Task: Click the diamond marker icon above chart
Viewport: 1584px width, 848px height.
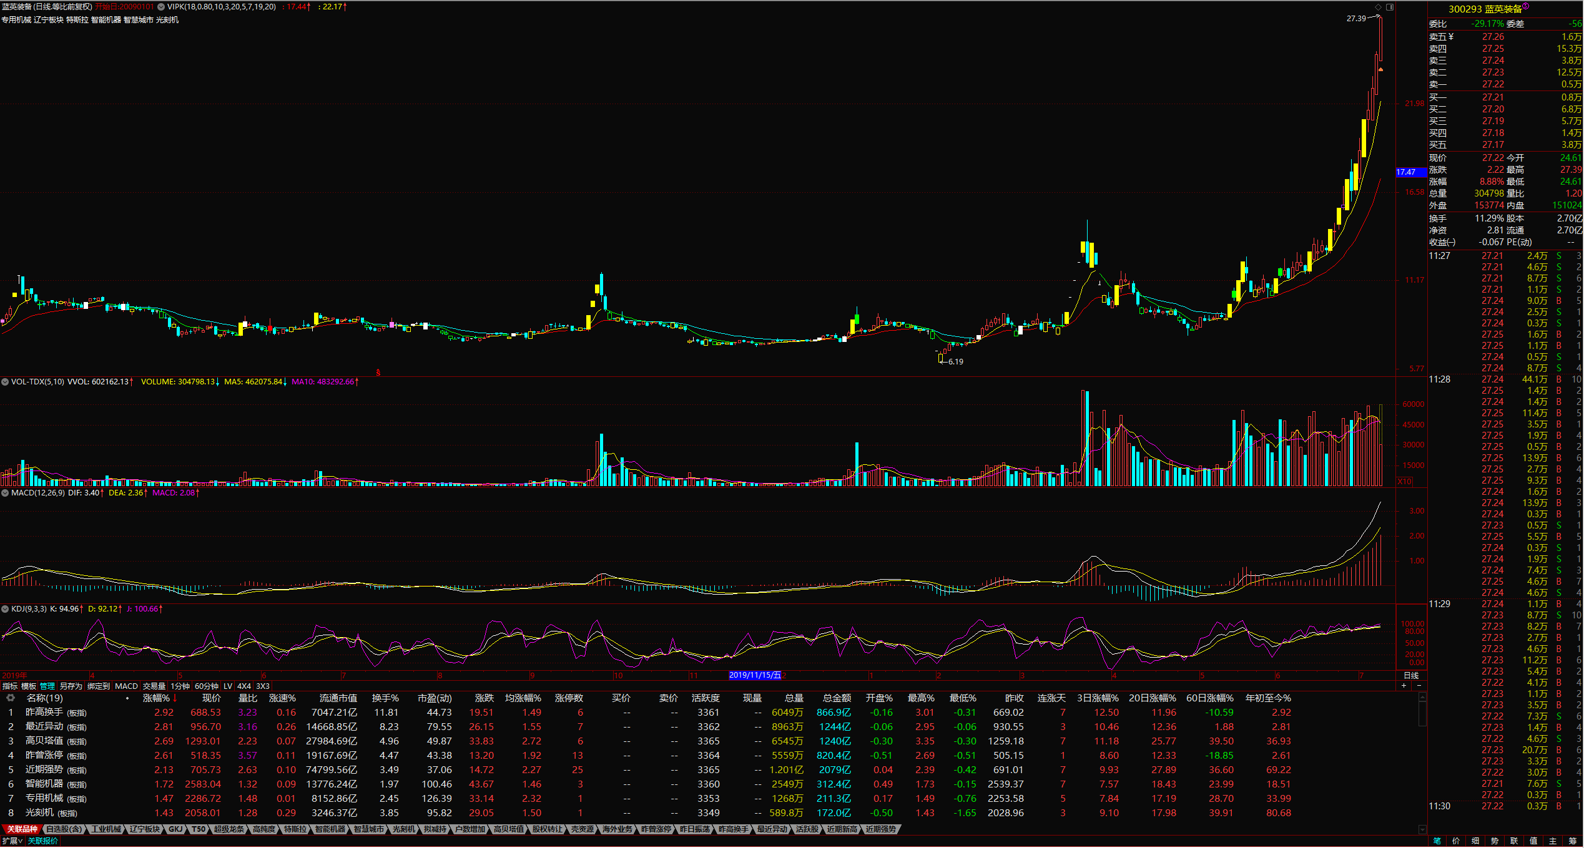Action: click(x=1379, y=7)
